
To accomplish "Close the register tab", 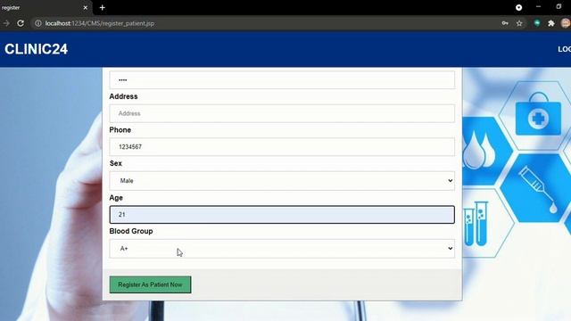I will point(86,8).
